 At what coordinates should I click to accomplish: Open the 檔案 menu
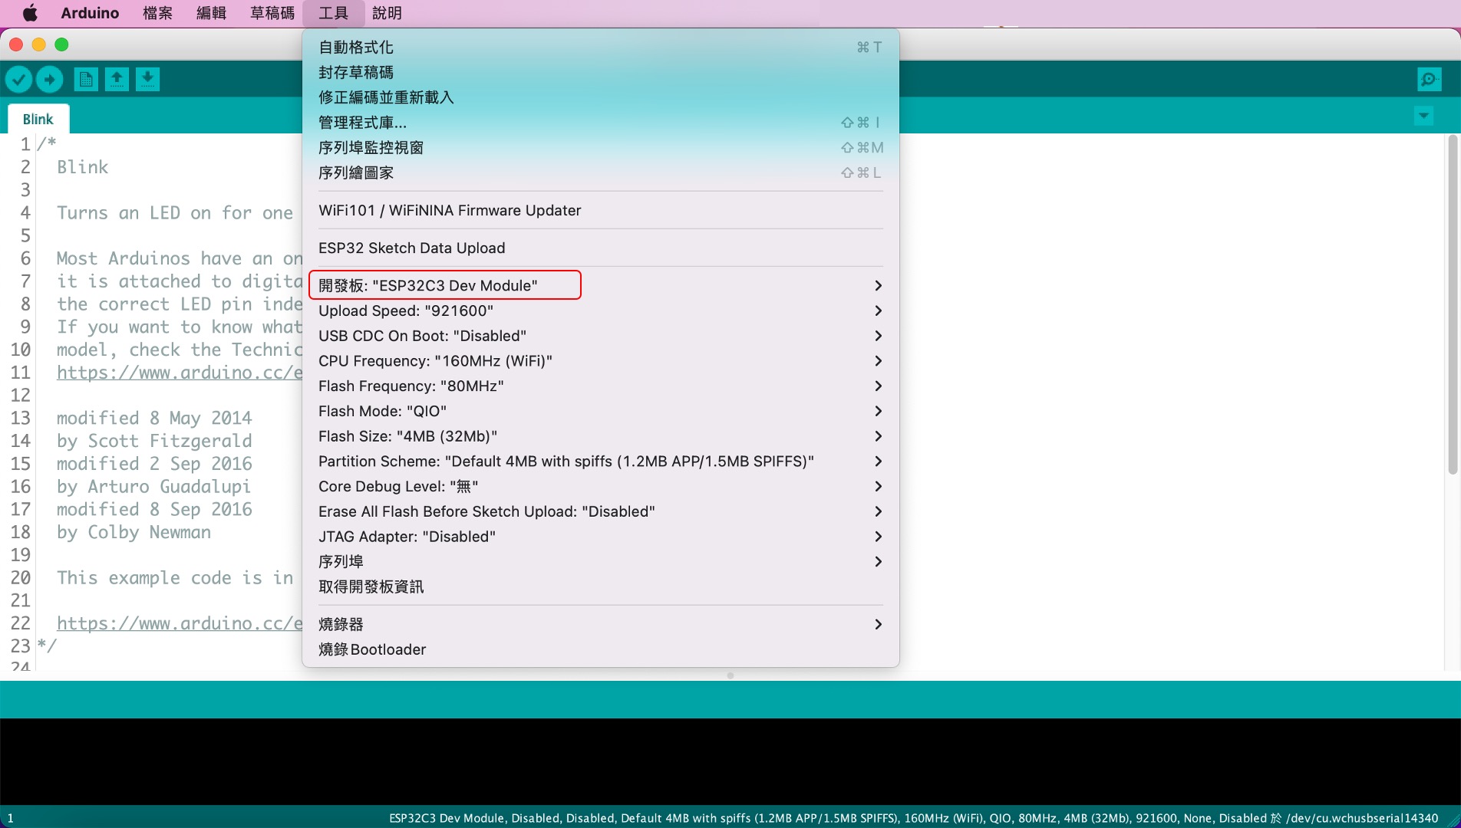tap(157, 13)
